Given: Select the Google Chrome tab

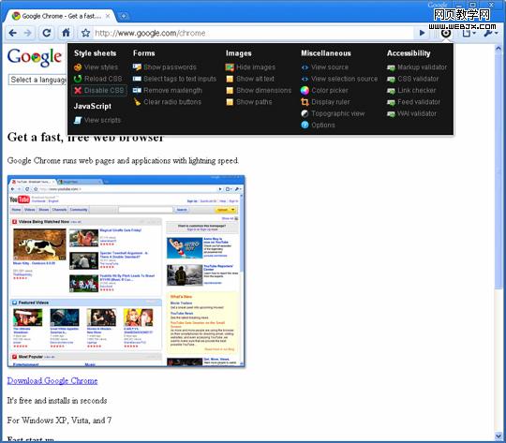Looking at the screenshot, I should tap(60, 16).
